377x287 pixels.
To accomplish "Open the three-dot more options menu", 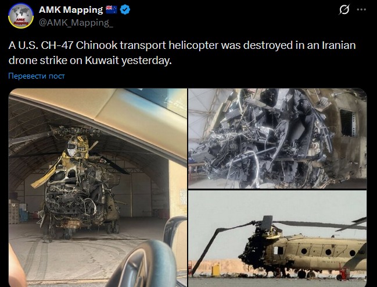I will pos(361,10).
